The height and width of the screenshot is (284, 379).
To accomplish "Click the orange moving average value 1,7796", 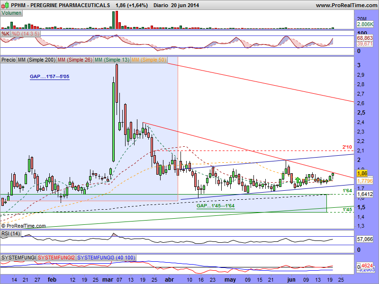I will [x=365, y=181].
